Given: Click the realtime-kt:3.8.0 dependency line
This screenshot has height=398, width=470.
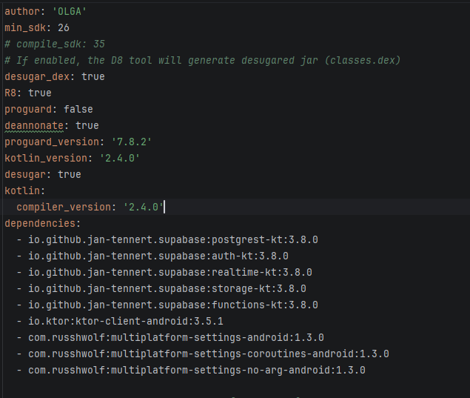Looking at the screenshot, I should coord(164,273).
